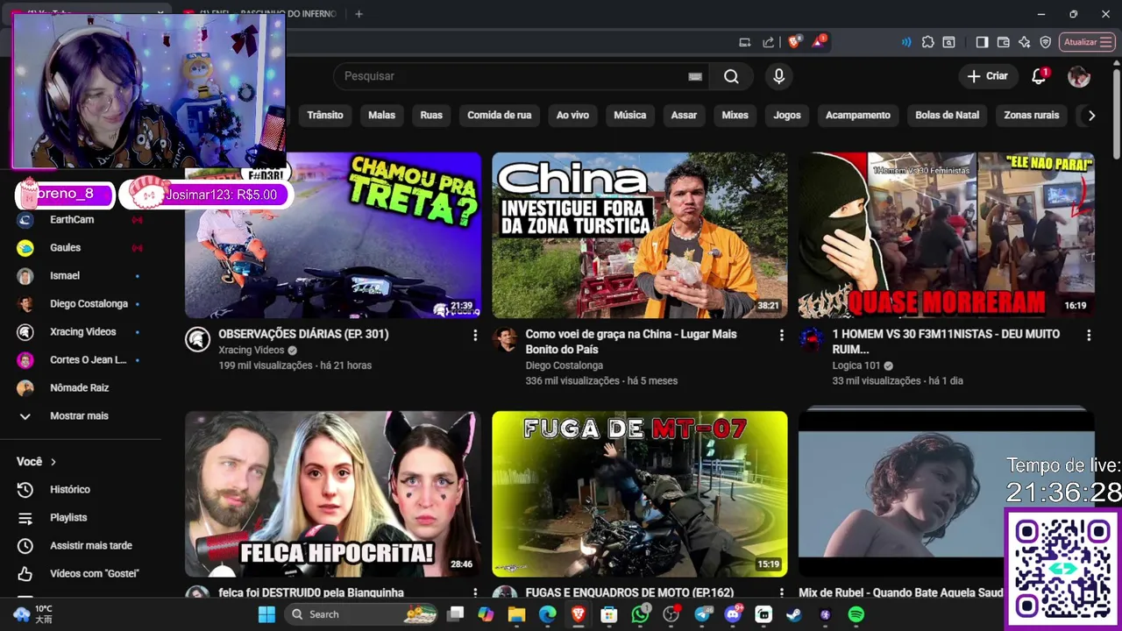Open options menu for China video
The image size is (1122, 631).
pos(782,335)
